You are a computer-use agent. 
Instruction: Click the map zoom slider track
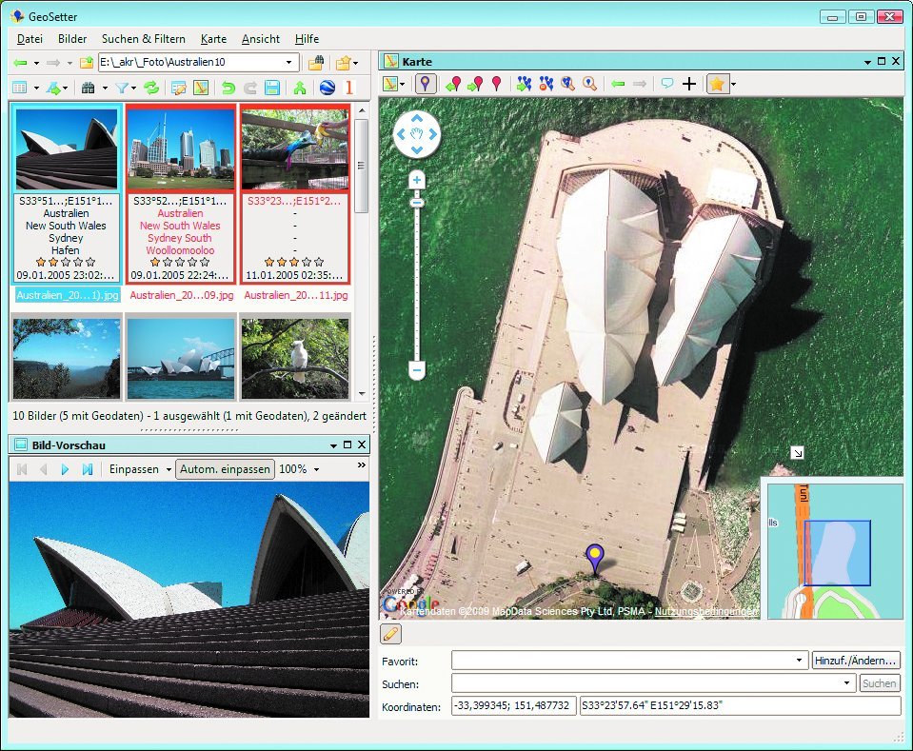pyautogui.click(x=416, y=286)
